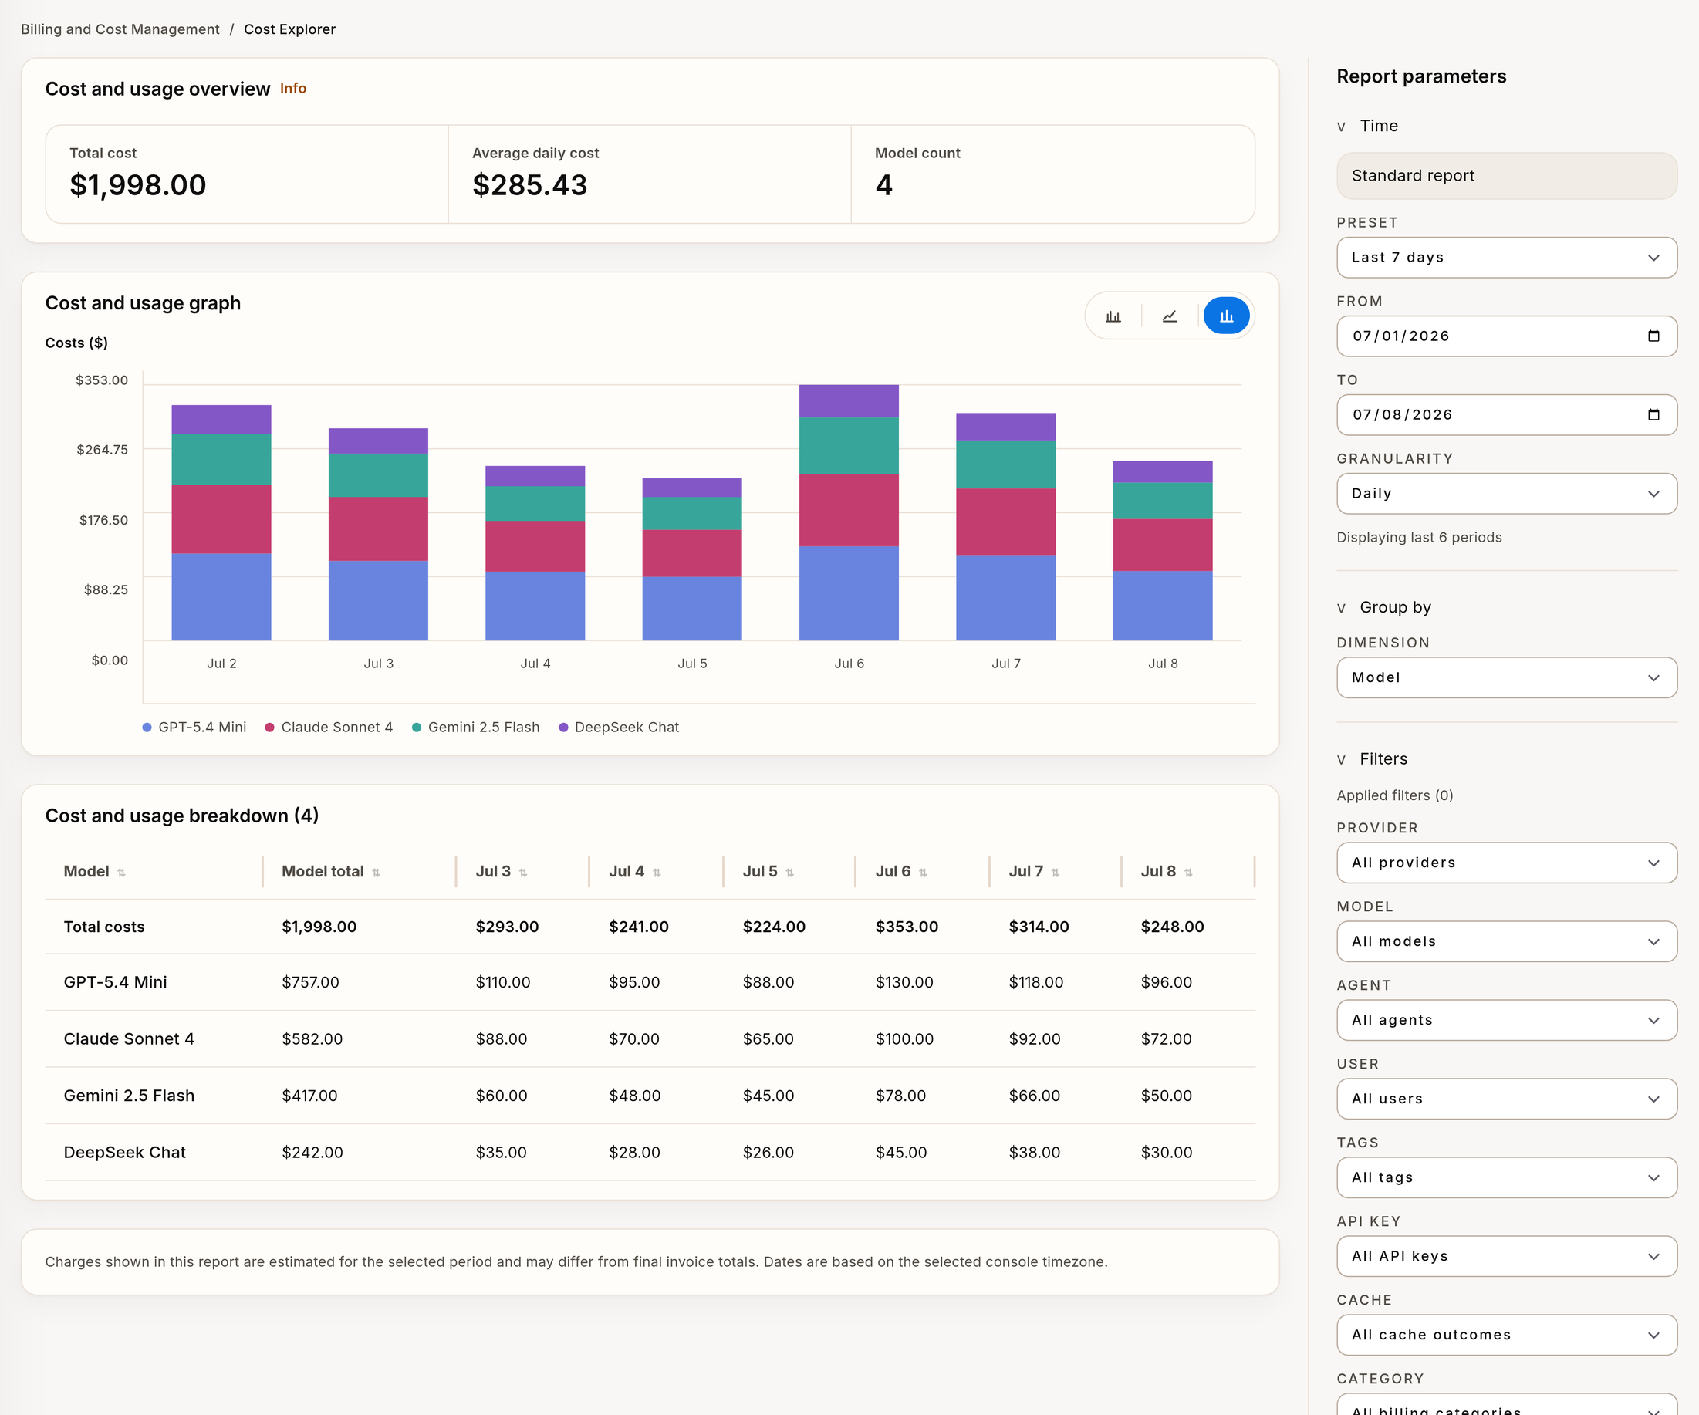Image resolution: width=1699 pixels, height=1415 pixels.
Task: Open the All agents dropdown
Action: [1506, 1019]
